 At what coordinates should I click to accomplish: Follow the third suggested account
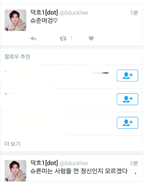[128, 123]
